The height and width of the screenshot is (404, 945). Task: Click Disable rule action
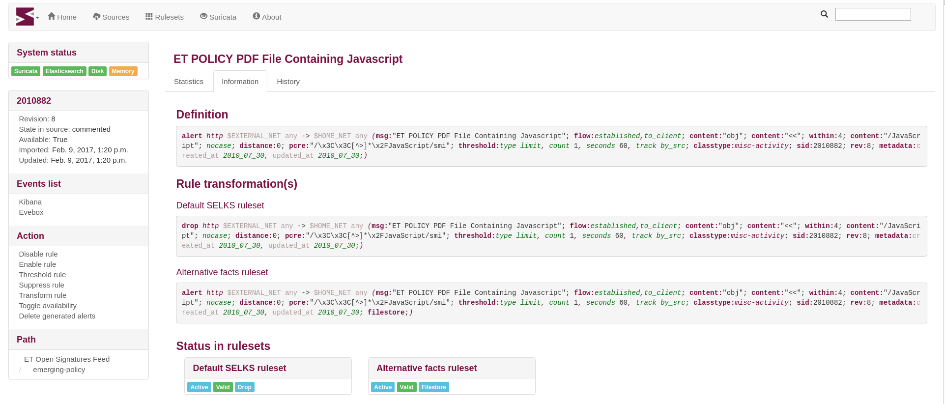38,254
